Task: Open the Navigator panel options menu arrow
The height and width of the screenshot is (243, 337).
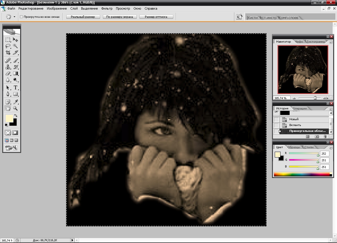Action: point(331,42)
